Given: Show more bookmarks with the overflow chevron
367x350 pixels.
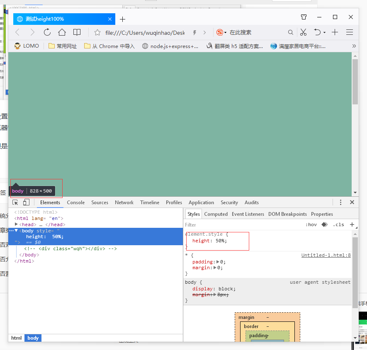Looking at the screenshot, I should 354,46.
